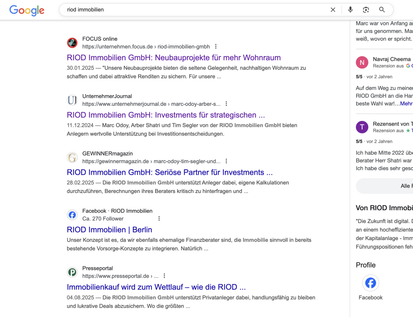
Task: Click the 'Navraj Cheema' reviewer name
Action: (x=392, y=59)
